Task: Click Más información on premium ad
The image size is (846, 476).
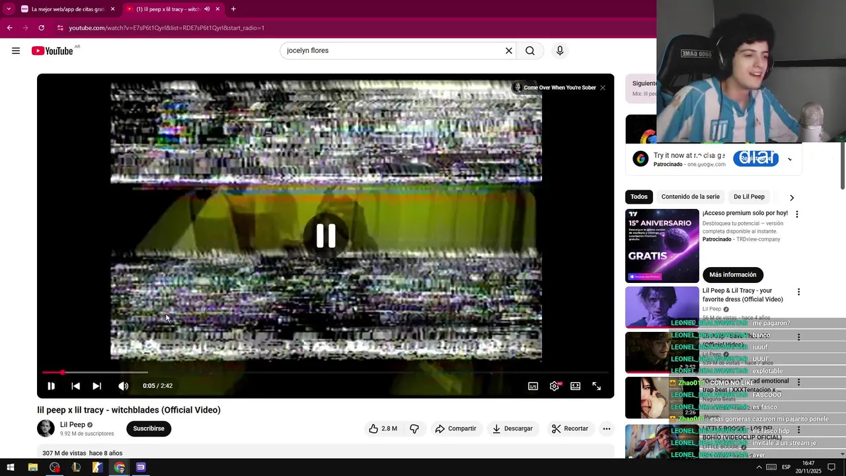Action: point(732,275)
